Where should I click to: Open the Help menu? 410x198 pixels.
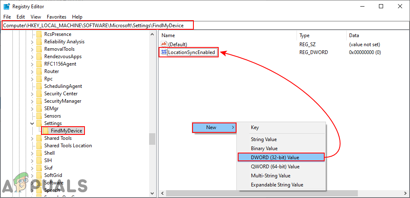tap(77, 17)
